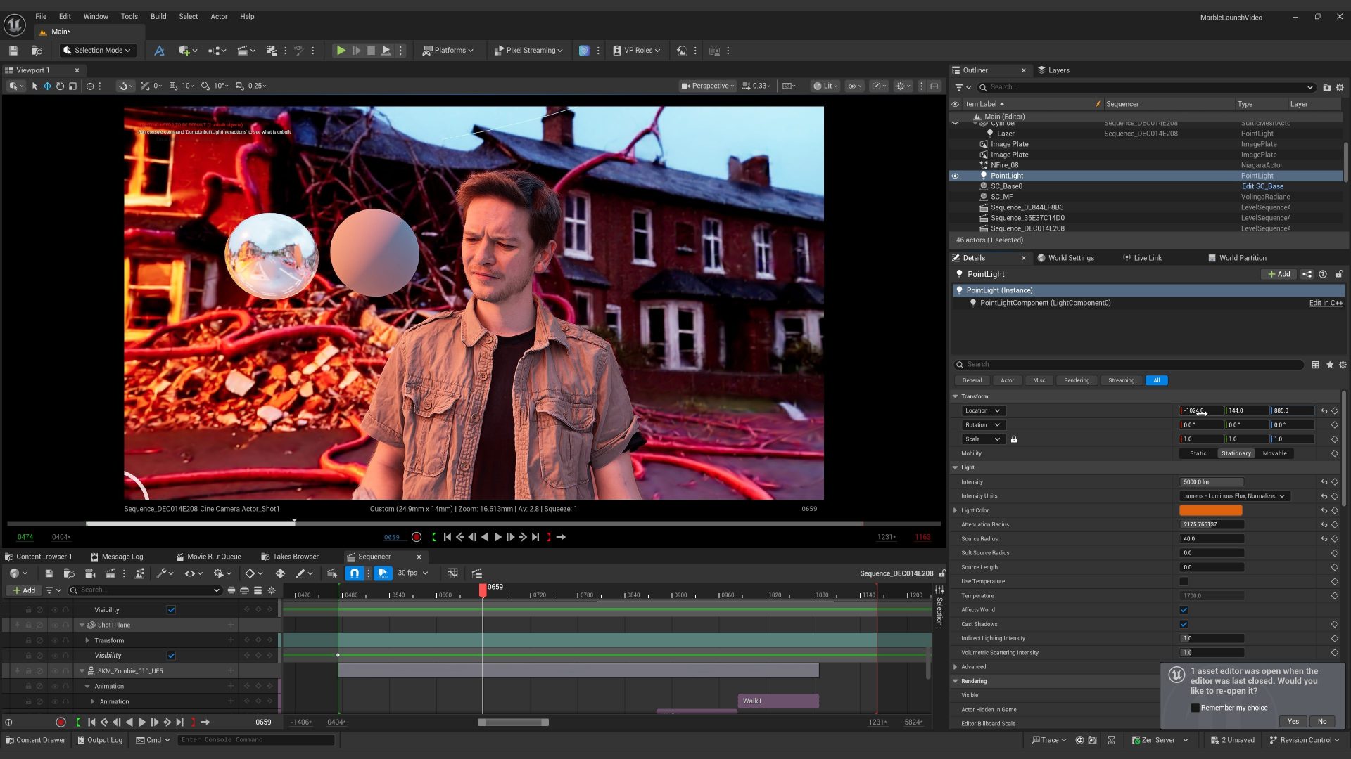This screenshot has height=759, width=1351.
Task: Save the current level icon
Action: [13, 51]
